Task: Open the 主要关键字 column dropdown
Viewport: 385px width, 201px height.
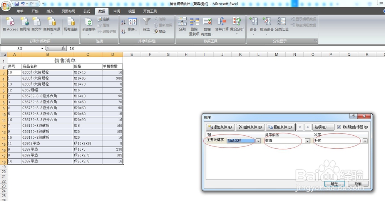Action: pos(258,141)
